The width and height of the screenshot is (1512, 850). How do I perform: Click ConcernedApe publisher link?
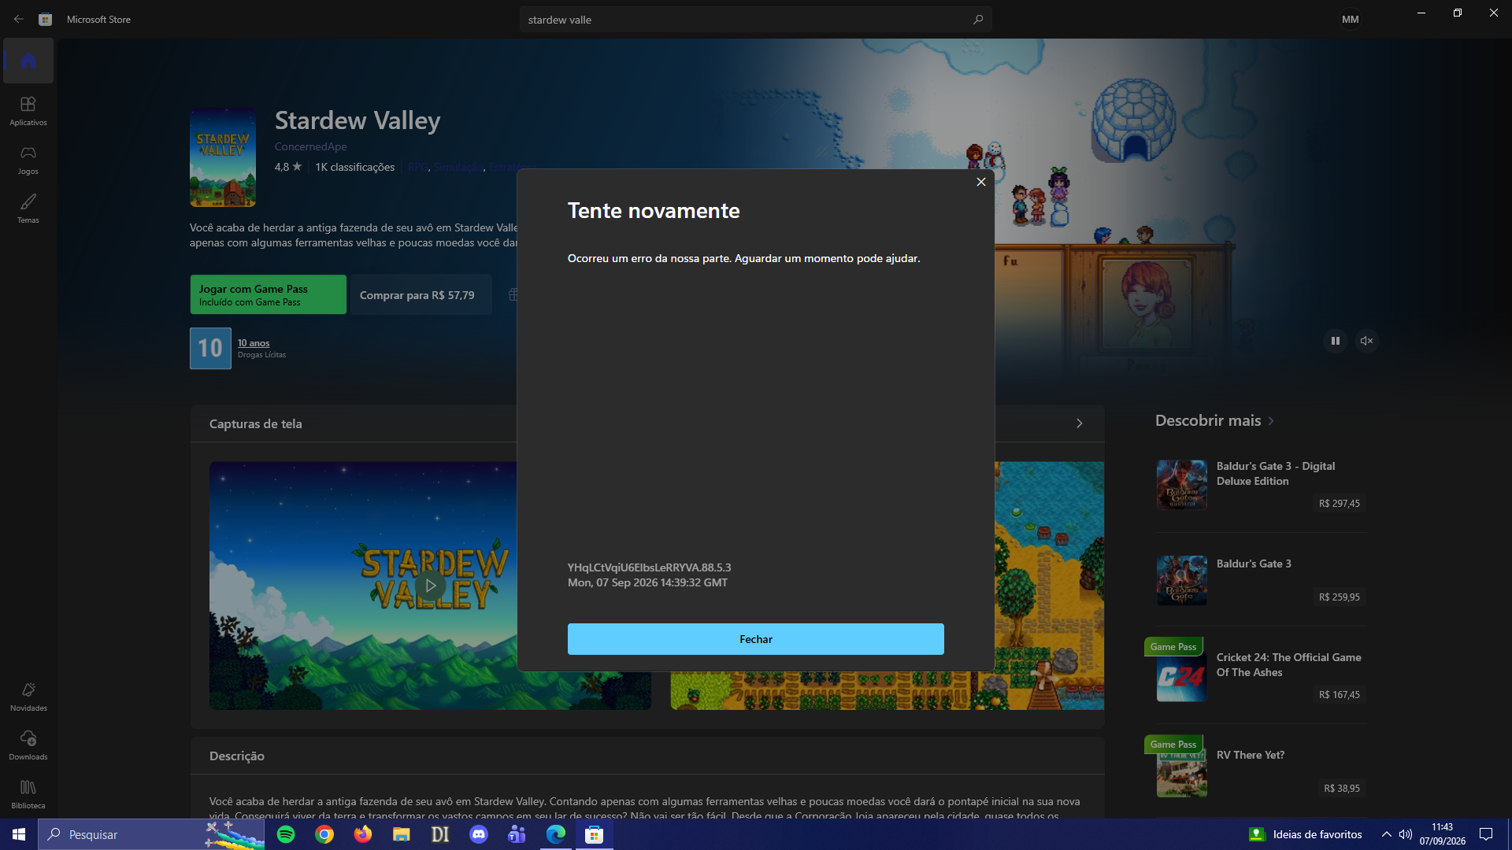click(310, 146)
